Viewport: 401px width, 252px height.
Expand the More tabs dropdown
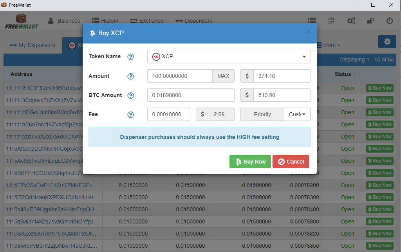[329, 45]
